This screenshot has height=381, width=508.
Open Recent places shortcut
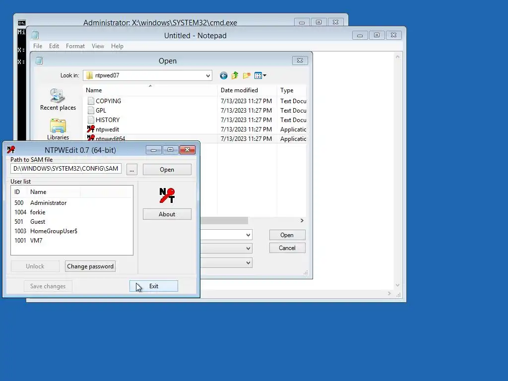(58, 99)
